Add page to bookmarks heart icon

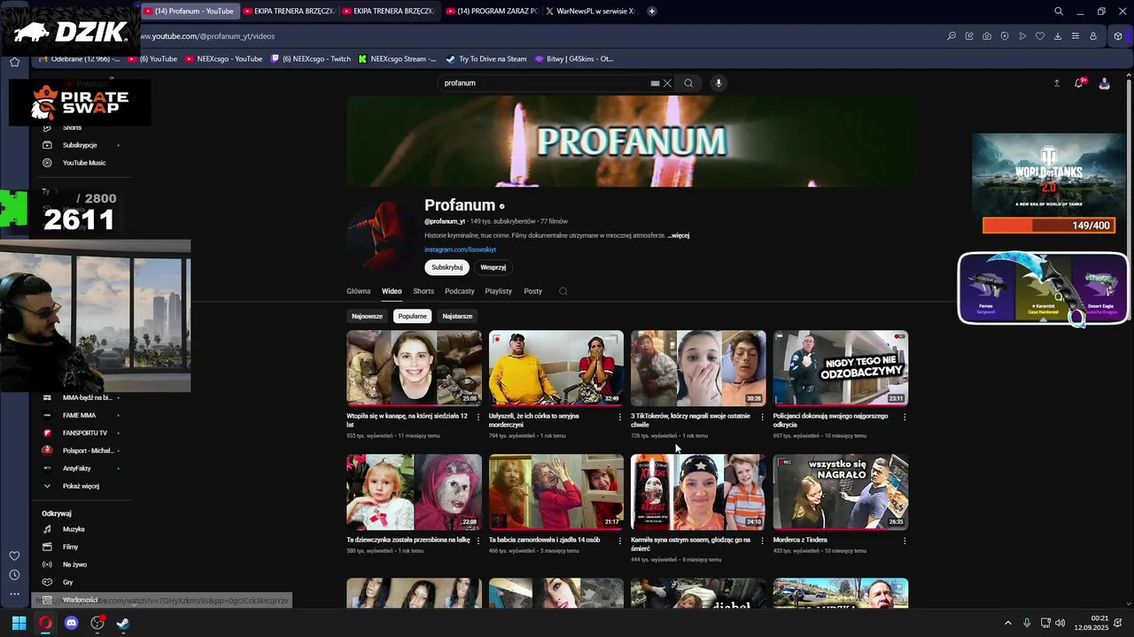(1040, 36)
